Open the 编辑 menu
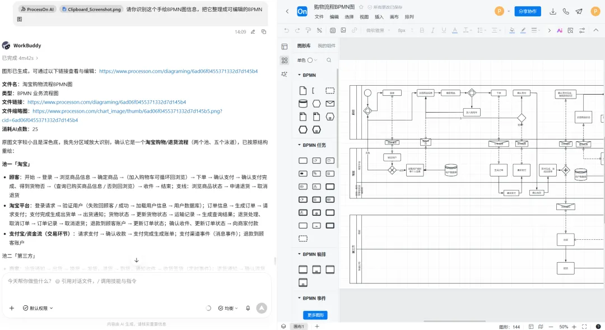Viewport: 605px width, 330px height. click(334, 17)
